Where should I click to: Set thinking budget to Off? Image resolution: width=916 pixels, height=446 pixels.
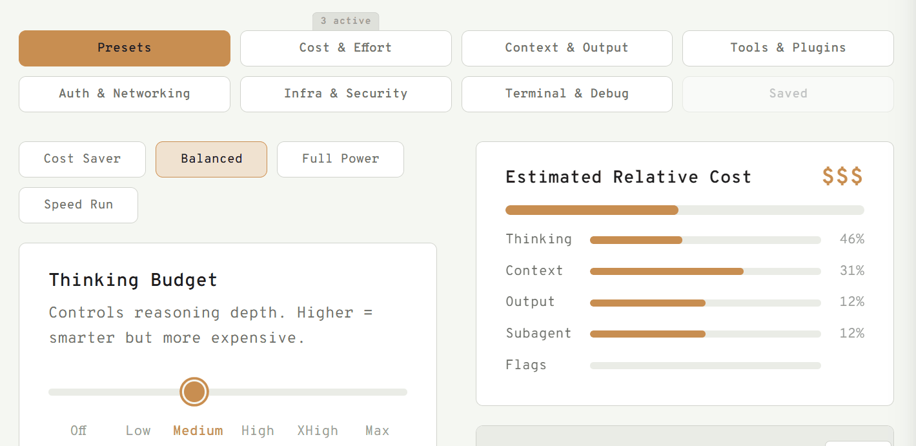click(78, 431)
